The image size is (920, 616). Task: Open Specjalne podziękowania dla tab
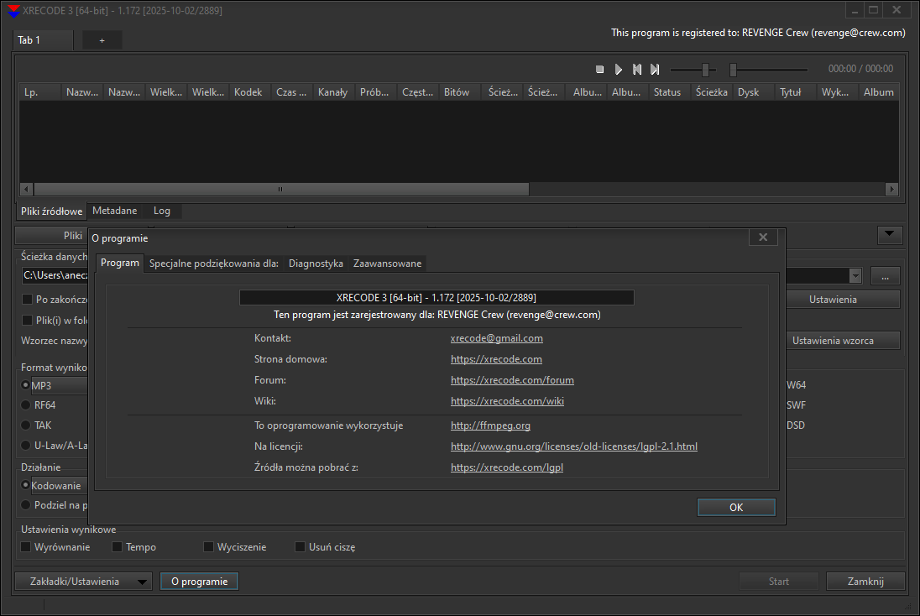coord(213,264)
